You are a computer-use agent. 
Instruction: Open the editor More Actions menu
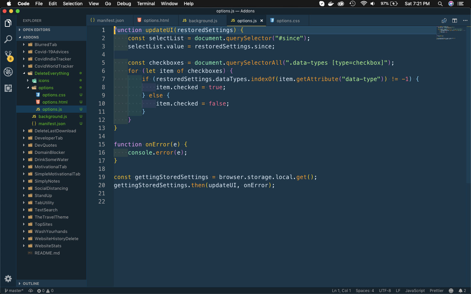(x=465, y=21)
